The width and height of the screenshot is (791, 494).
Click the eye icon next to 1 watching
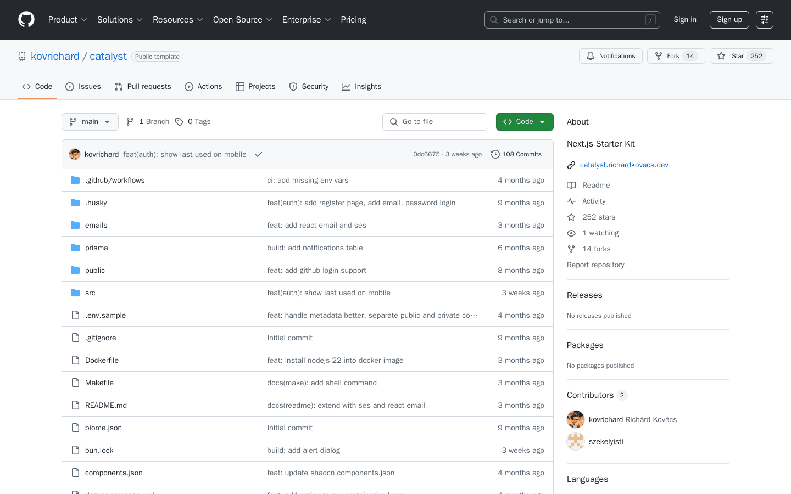pyautogui.click(x=571, y=233)
